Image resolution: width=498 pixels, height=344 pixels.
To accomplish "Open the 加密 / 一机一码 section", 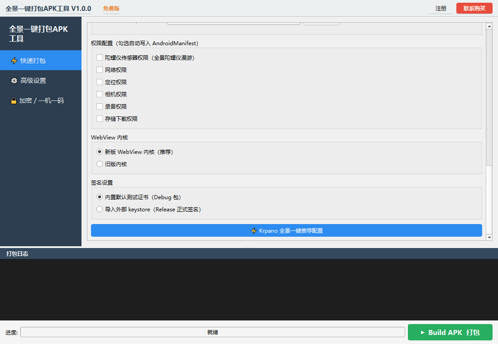I will pos(41,100).
